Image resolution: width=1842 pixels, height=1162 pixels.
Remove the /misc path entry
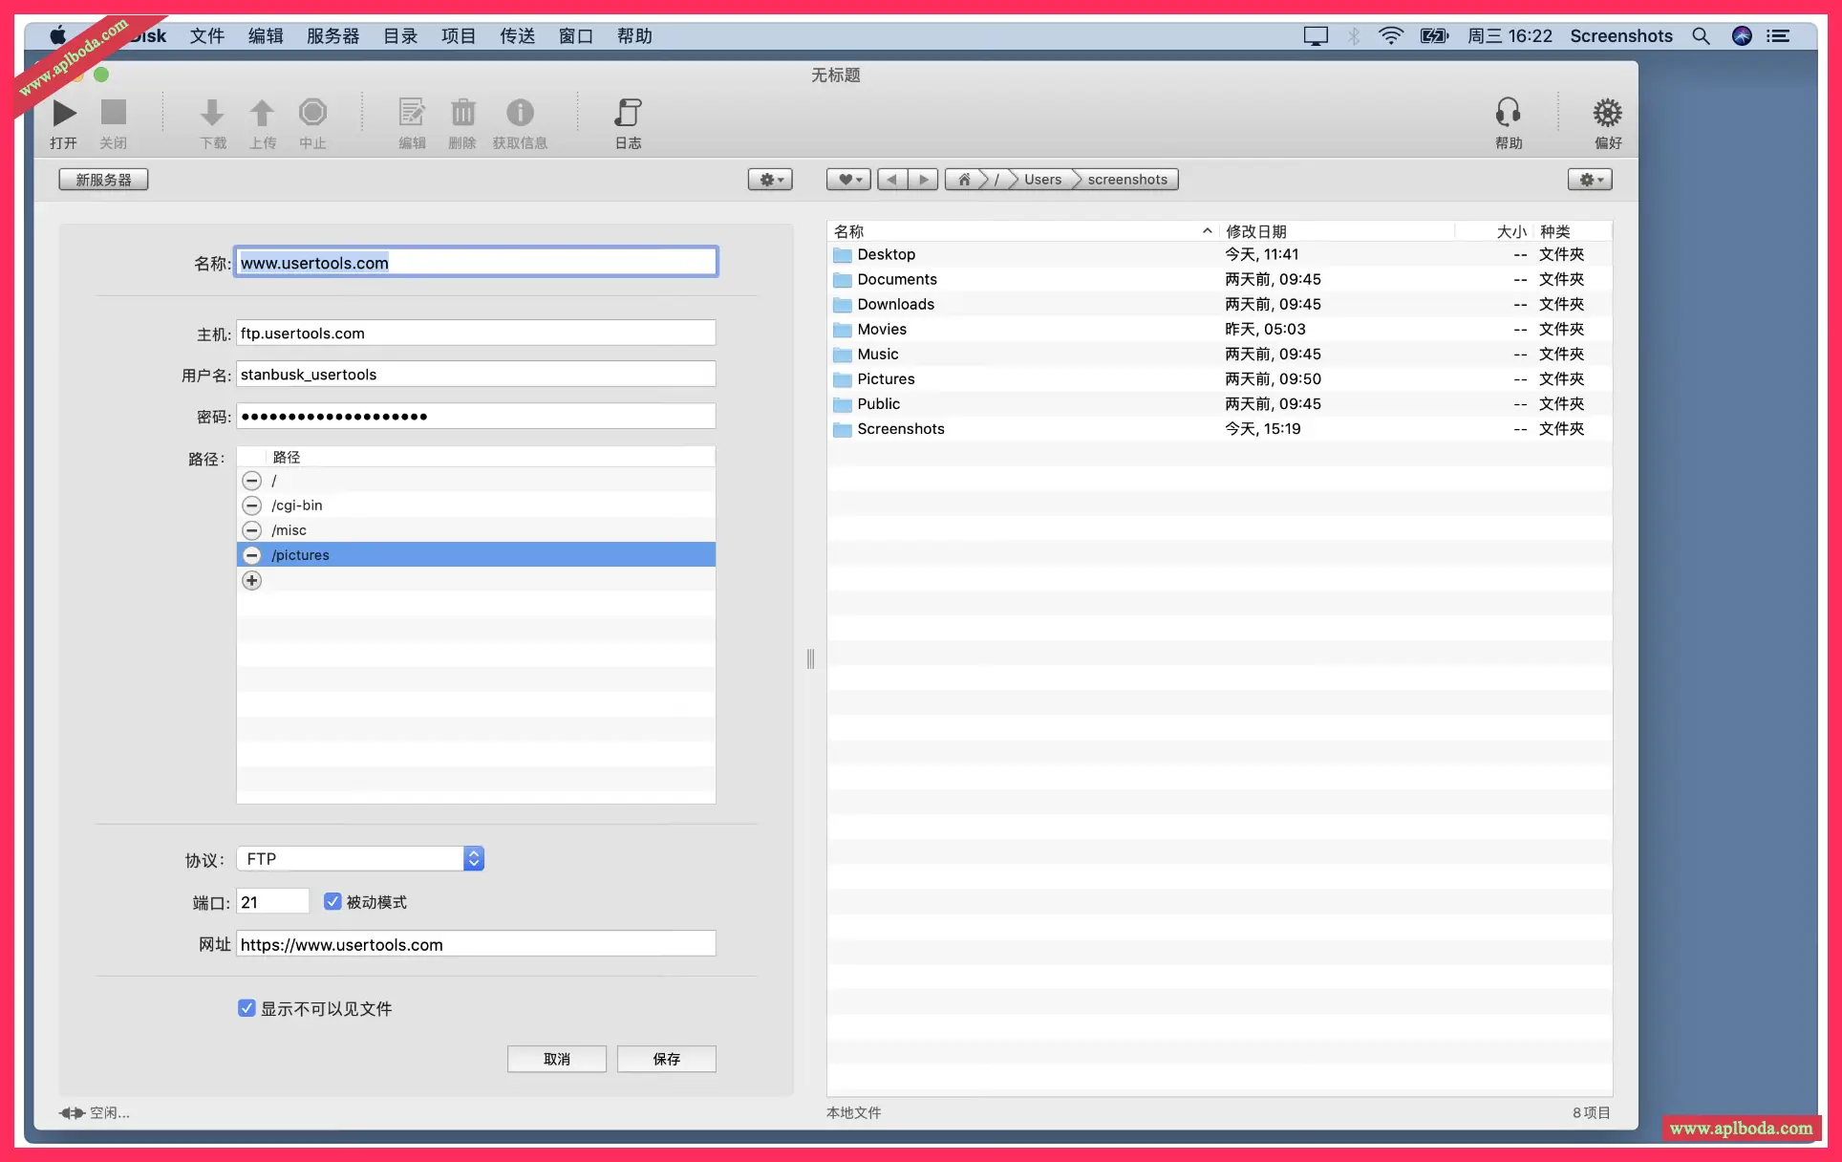coord(251,530)
